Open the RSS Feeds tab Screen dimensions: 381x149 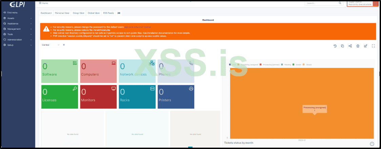click(x=108, y=13)
